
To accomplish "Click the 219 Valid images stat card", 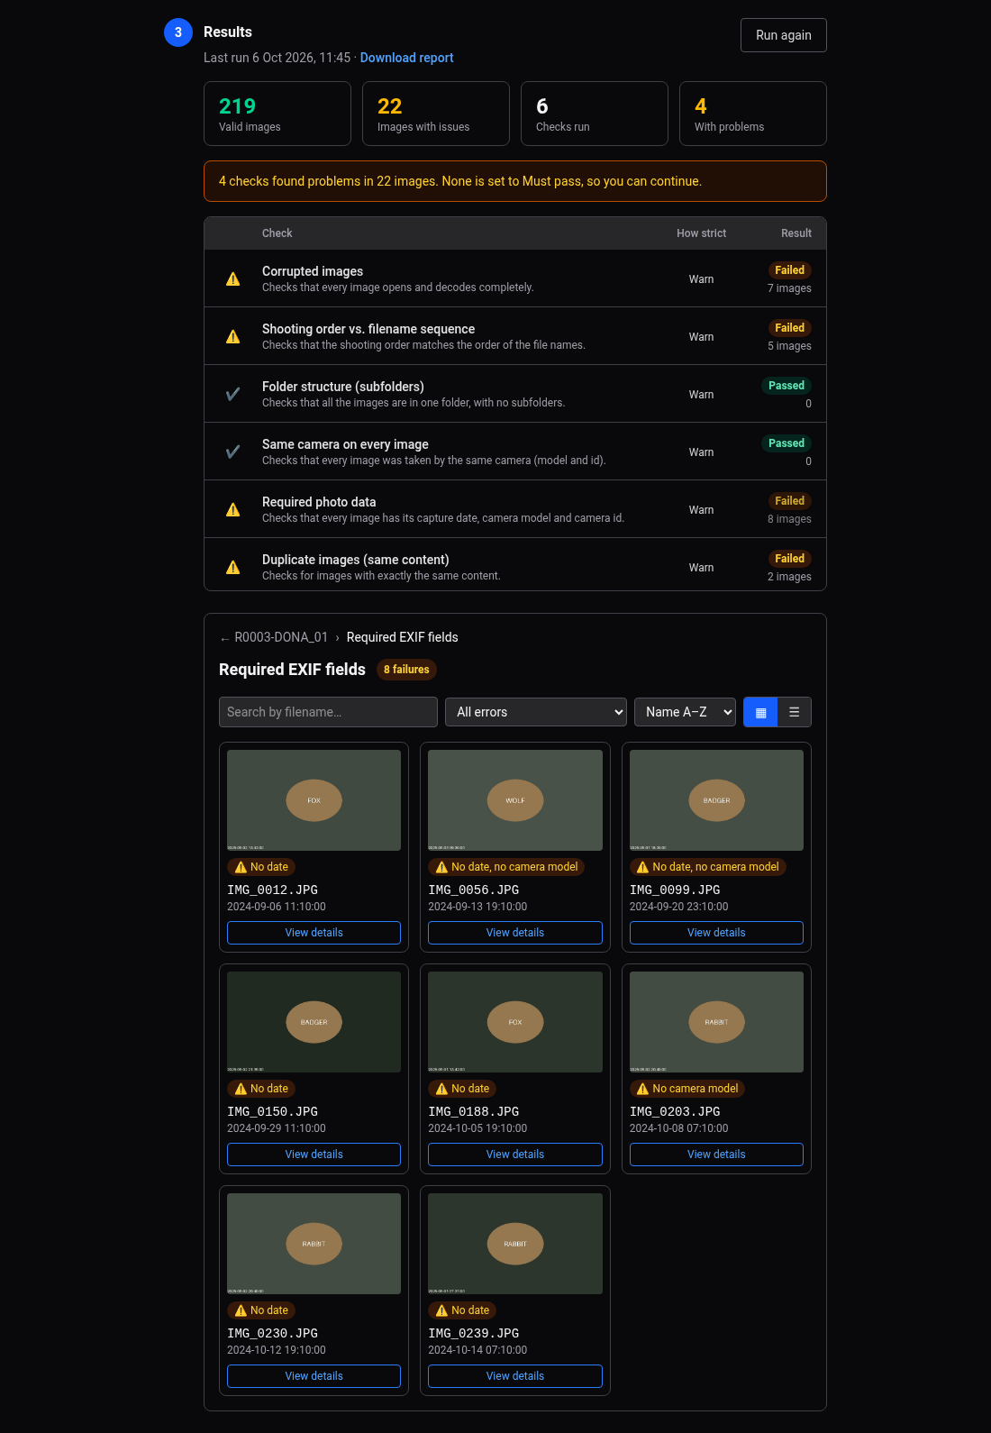I will coord(277,114).
